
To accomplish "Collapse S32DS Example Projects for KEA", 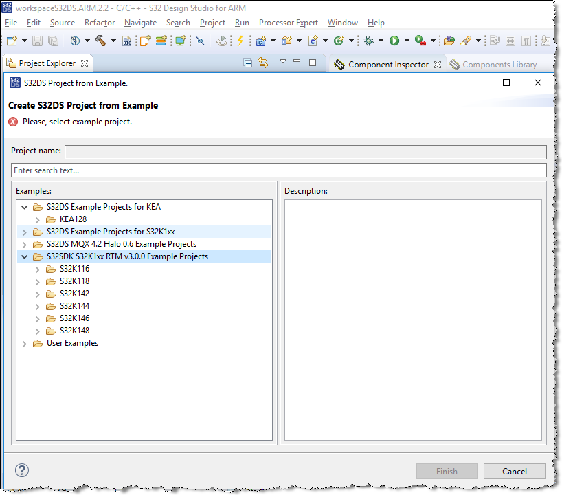I will pyautogui.click(x=24, y=207).
